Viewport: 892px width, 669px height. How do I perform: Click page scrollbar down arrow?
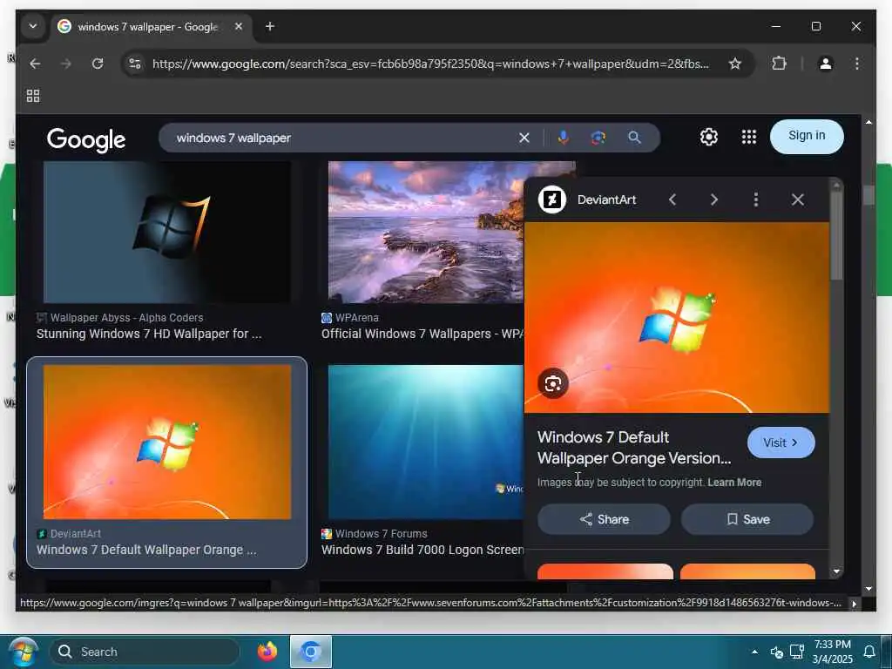coord(868,590)
